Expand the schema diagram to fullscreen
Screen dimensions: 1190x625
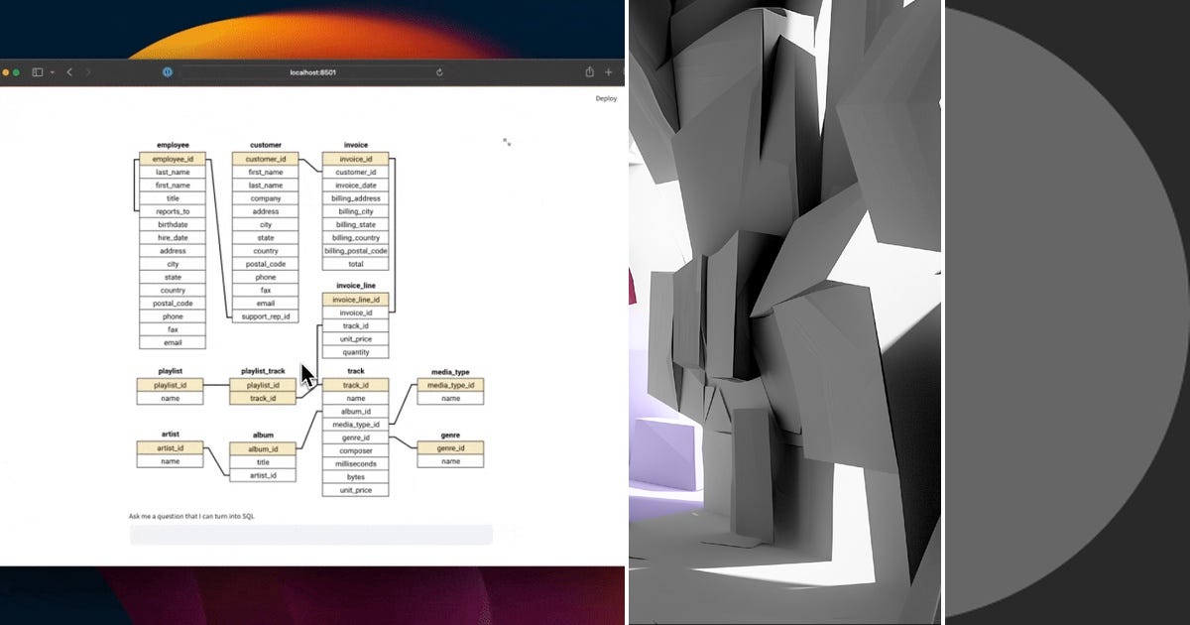click(508, 143)
